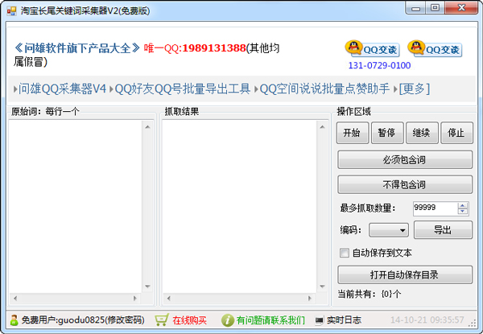
Task: Open the 实时日志 log icon
Action: 319,320
